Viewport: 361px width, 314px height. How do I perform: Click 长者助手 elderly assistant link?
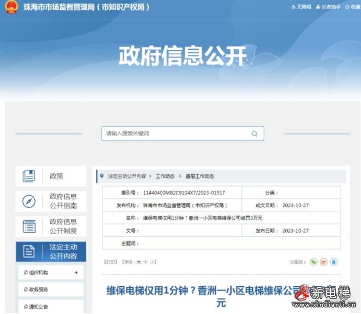[328, 7]
